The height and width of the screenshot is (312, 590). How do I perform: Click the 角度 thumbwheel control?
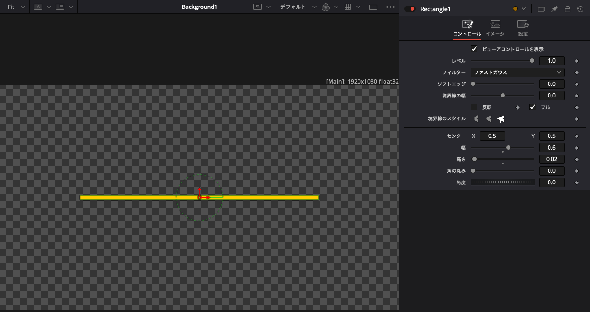[x=503, y=182]
